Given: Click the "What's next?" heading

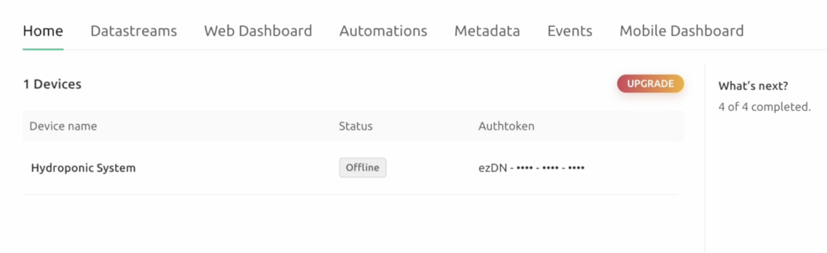Looking at the screenshot, I should tap(753, 86).
